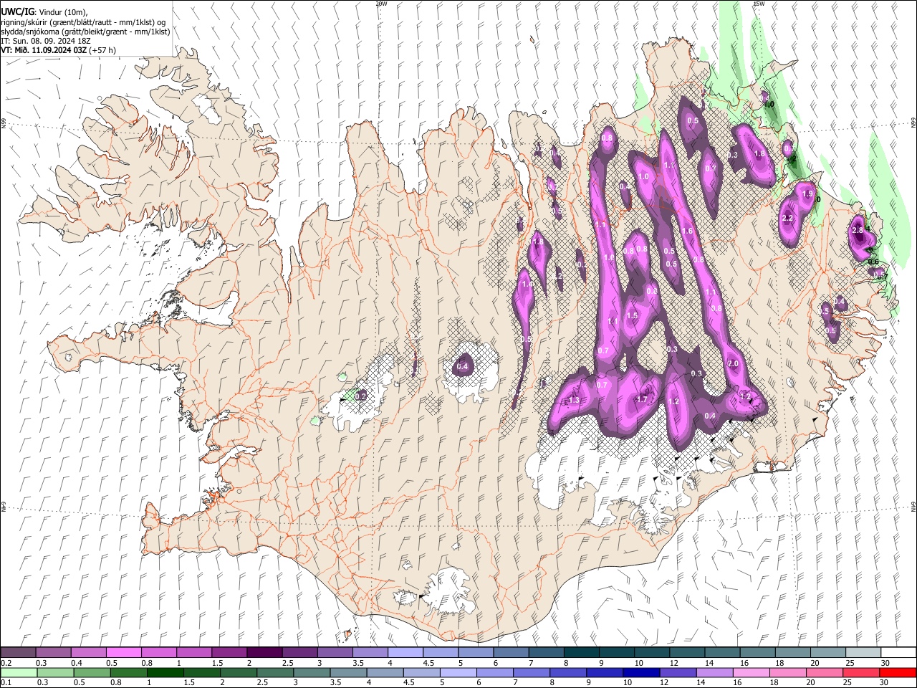
Task: Select the bright pink "0.5" swatch on snow scale
Action: (x=123, y=653)
